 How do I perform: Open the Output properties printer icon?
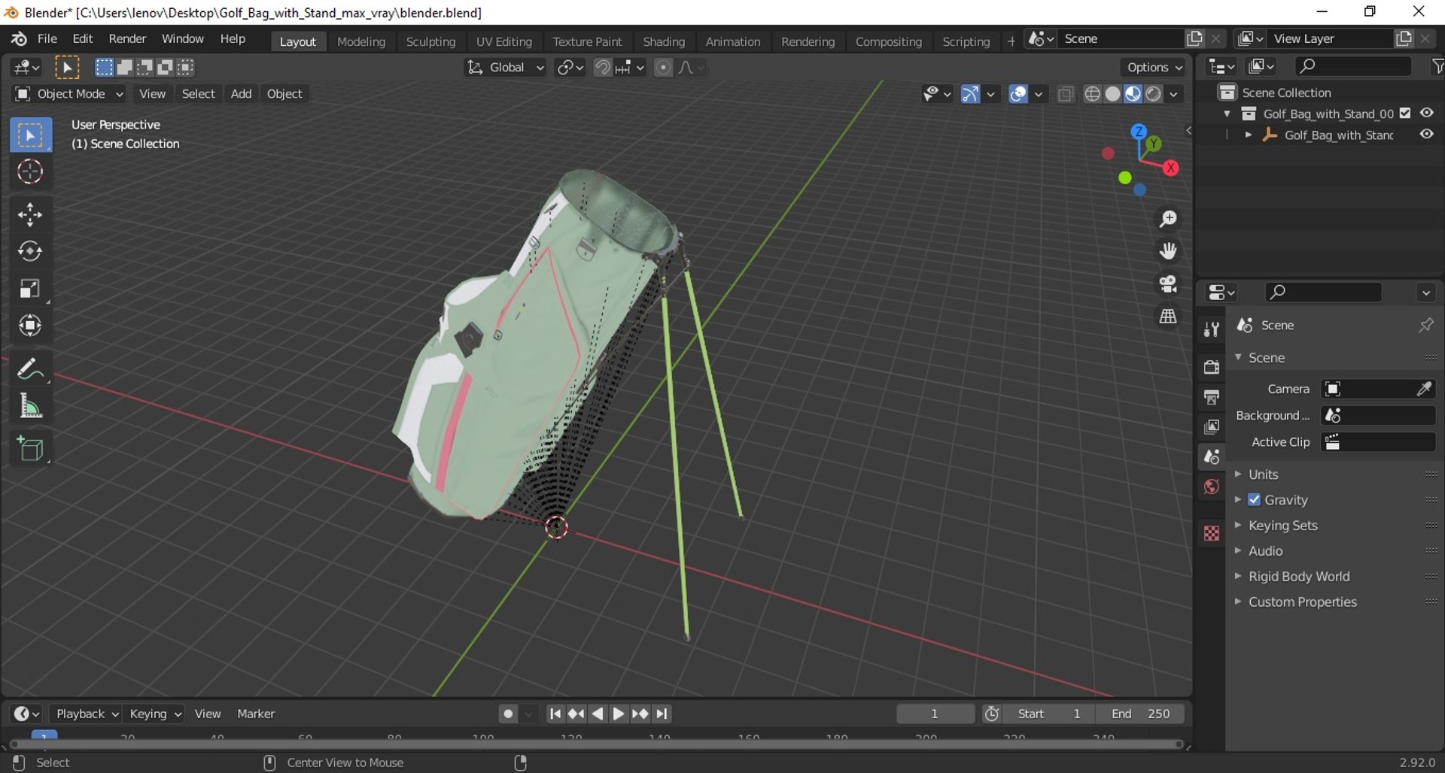(1211, 397)
